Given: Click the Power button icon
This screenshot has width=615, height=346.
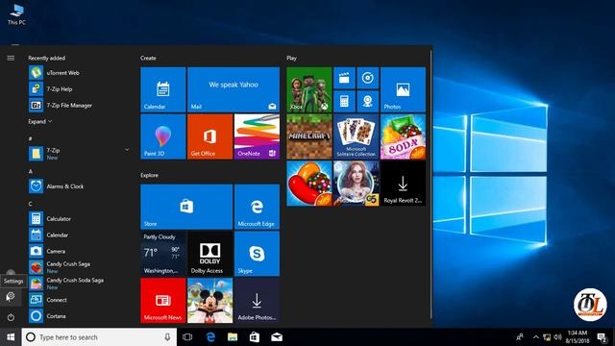Looking at the screenshot, I should coord(11,317).
